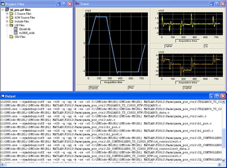Click the rts2800_ml.lib library file icon
The width and height of the screenshot is (227, 168).
16,33
